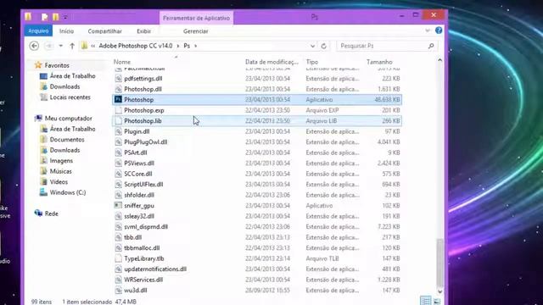Open Explorer help question mark
The image size is (543, 305).
(x=439, y=30)
